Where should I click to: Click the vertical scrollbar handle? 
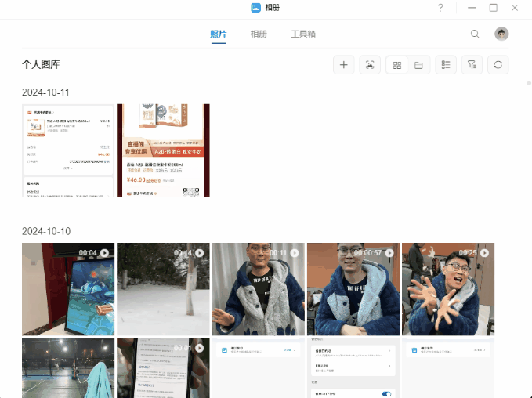[529, 83]
